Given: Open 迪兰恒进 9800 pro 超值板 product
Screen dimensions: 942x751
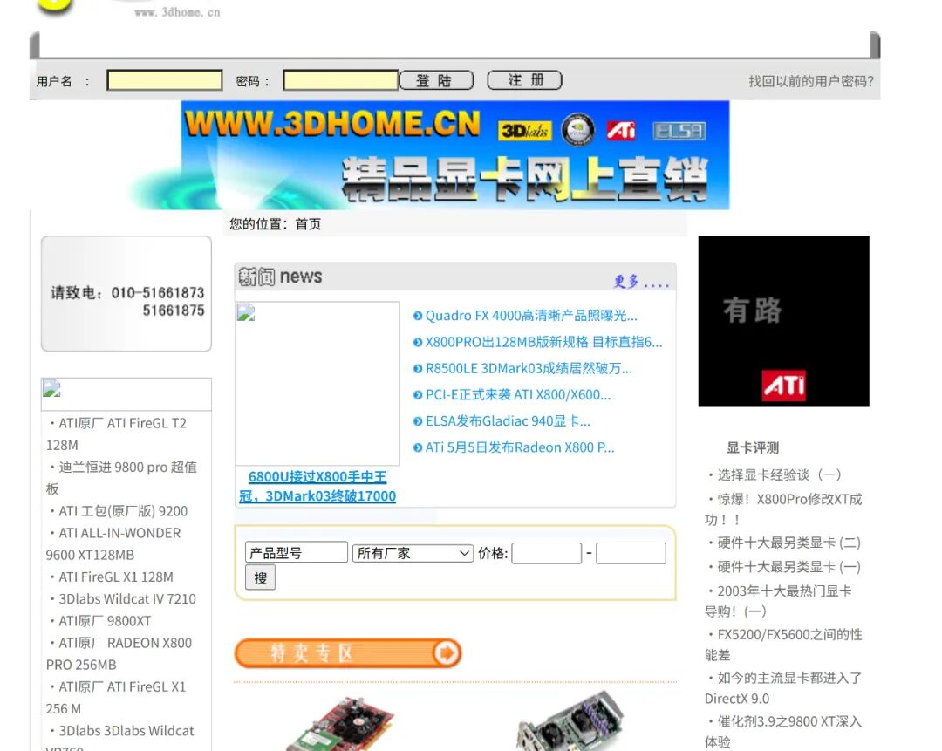Looking at the screenshot, I should pyautogui.click(x=121, y=478).
